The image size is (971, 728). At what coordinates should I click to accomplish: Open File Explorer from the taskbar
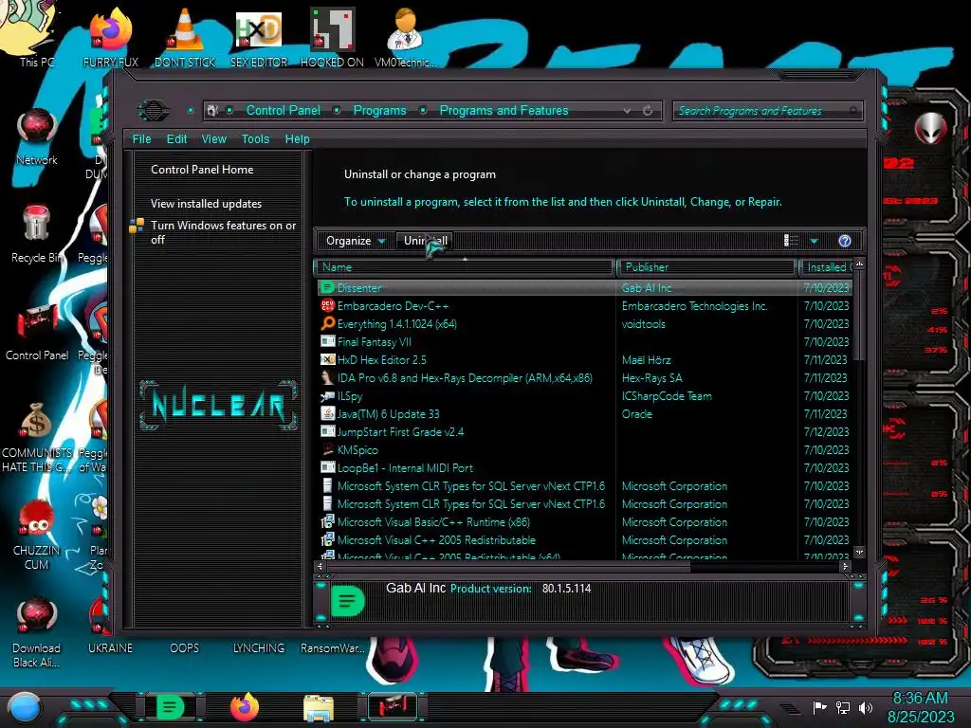[x=319, y=708]
